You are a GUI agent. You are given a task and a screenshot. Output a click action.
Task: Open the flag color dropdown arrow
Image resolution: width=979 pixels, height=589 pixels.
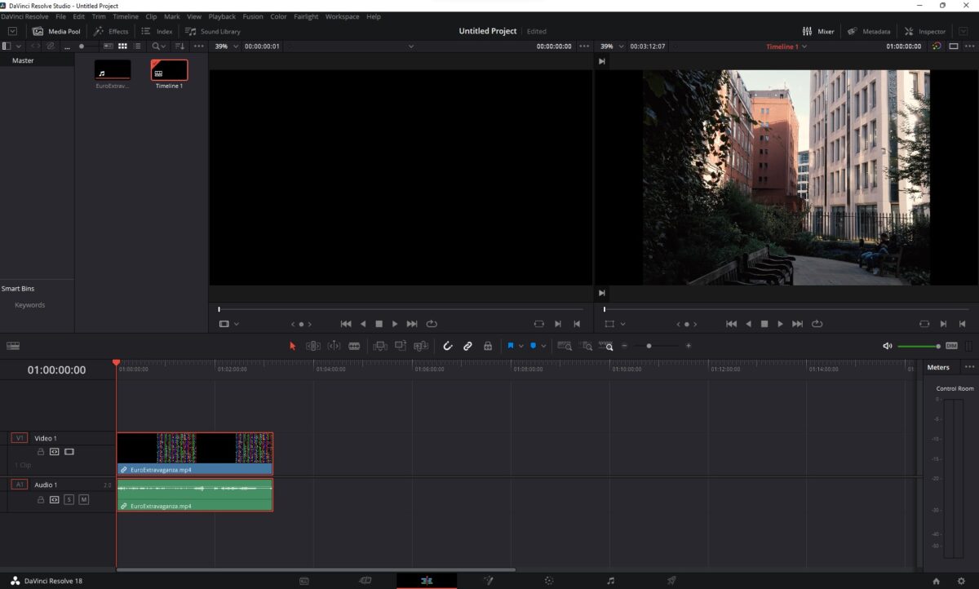521,346
